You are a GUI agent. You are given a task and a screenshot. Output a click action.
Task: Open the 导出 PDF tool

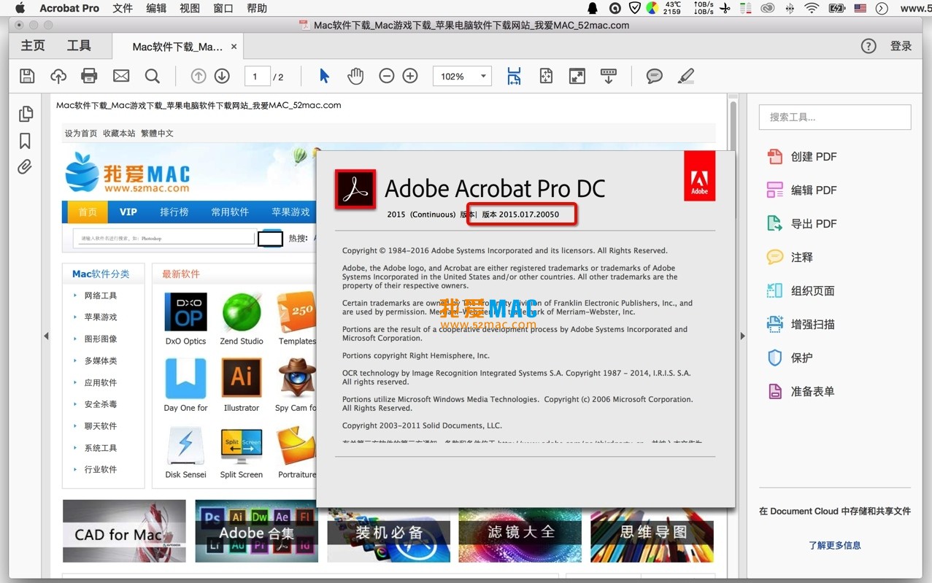pyautogui.click(x=801, y=224)
